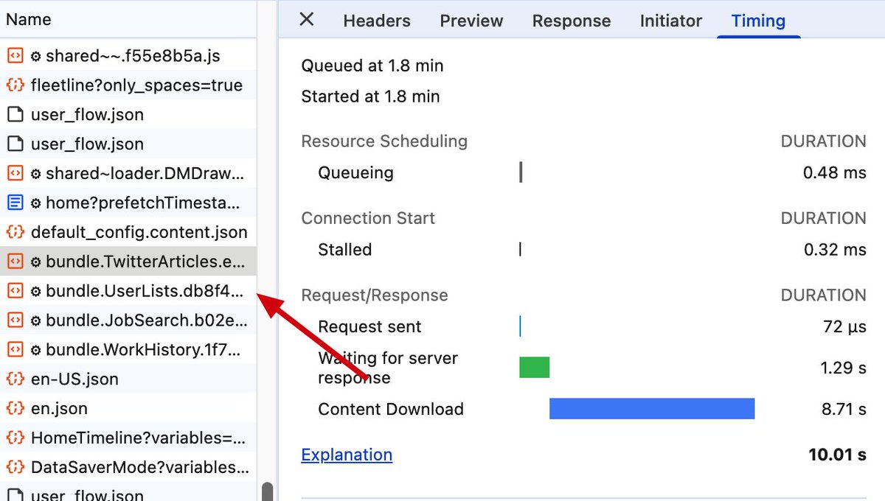Viewport: 885px width, 501px height.
Task: Select HomeTimeline?variables request
Action: [x=128, y=438]
